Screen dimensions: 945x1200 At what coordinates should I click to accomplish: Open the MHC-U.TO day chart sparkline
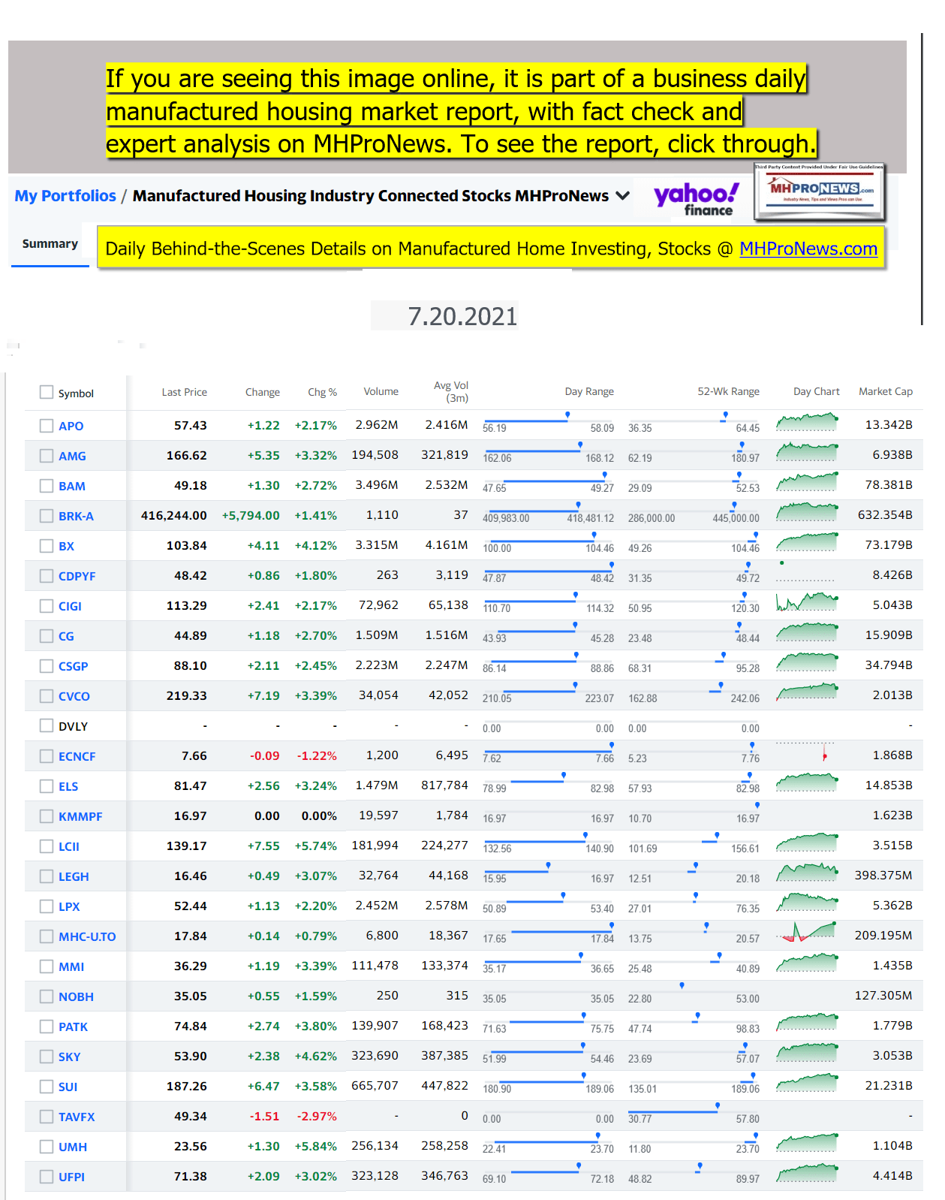[807, 932]
